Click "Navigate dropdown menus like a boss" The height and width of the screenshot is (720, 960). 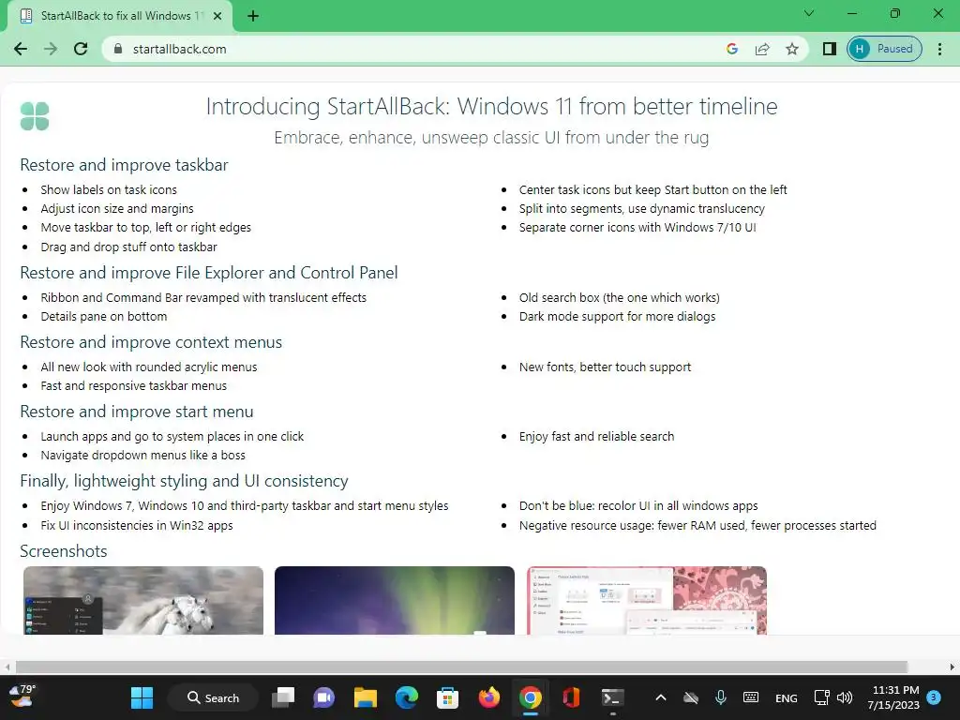(x=142, y=456)
